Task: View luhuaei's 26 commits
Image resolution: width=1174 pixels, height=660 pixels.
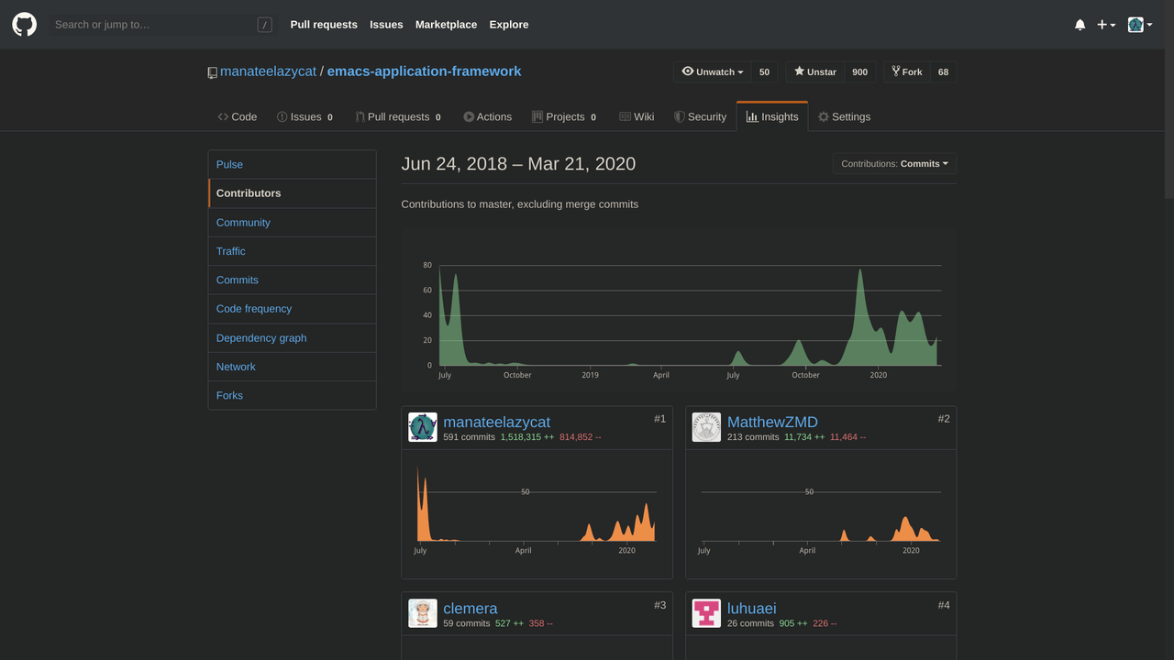Action: click(x=750, y=623)
